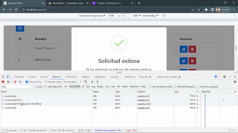Delete the Willie Colón row
The height and width of the screenshot is (133, 238).
click(192, 61)
